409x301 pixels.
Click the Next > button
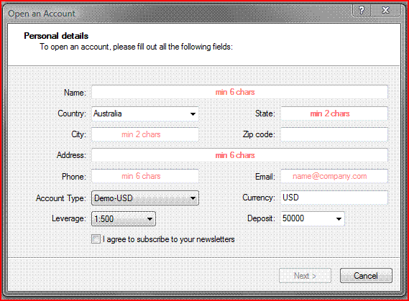click(305, 275)
